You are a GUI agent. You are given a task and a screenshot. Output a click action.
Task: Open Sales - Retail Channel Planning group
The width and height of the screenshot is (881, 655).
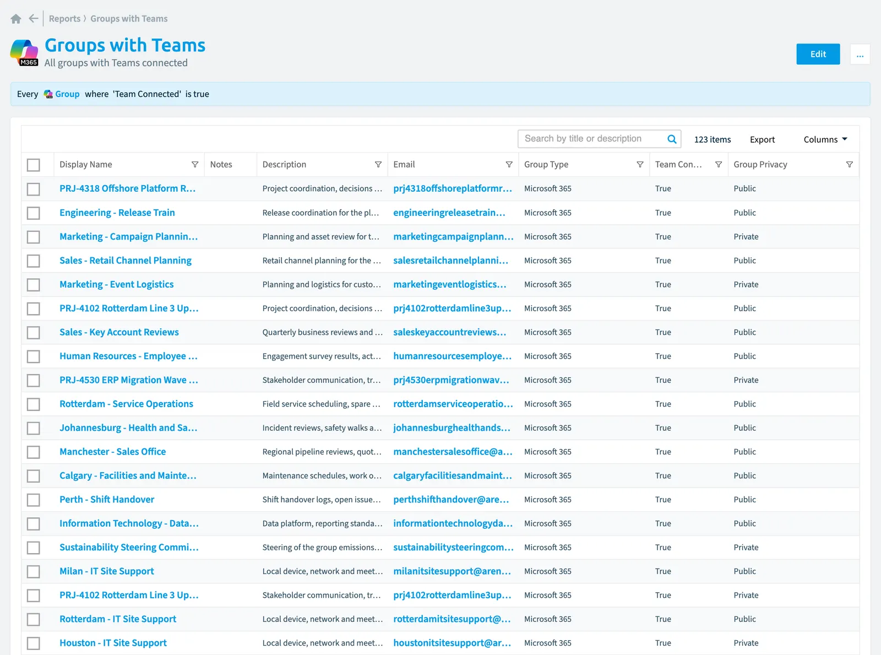coord(126,261)
